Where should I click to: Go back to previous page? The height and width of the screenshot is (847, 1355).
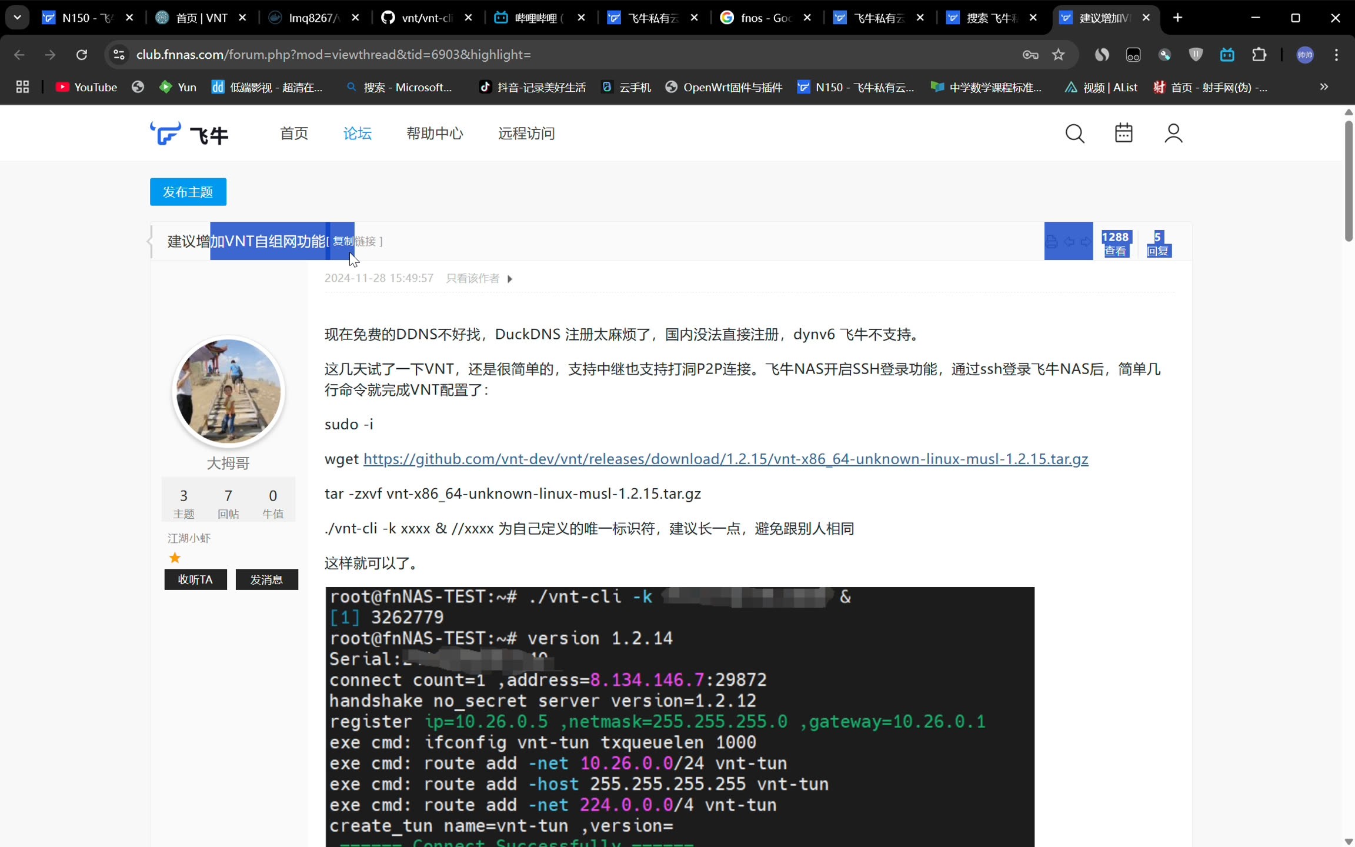pos(19,55)
